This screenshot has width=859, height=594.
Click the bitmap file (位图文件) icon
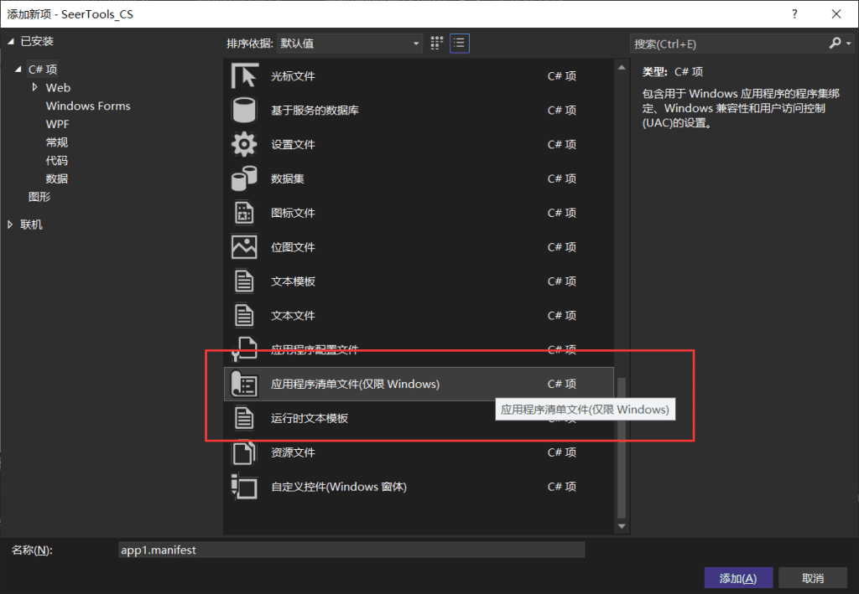coord(243,247)
